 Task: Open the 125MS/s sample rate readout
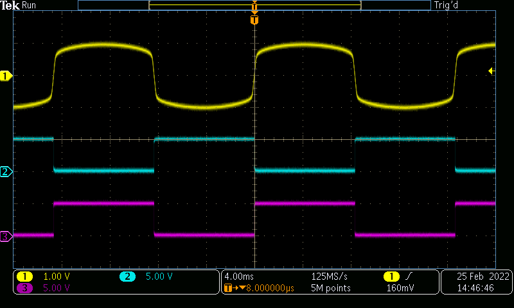pos(329,277)
